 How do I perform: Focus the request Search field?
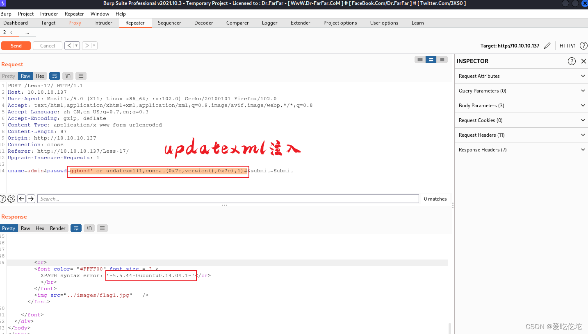(x=228, y=199)
